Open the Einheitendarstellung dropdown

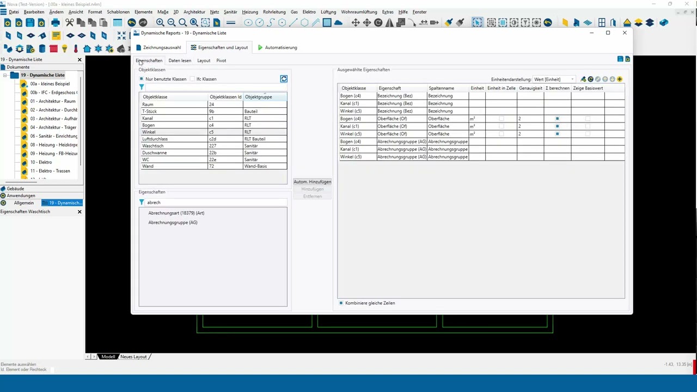point(554,79)
